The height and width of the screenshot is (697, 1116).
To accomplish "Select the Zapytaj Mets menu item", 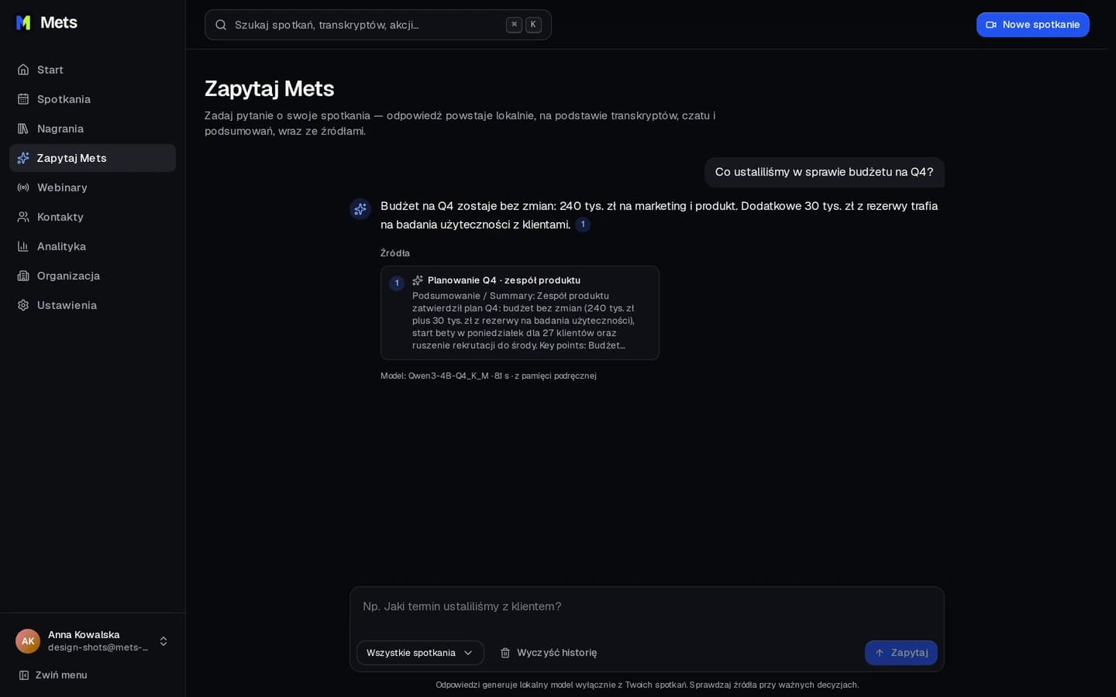I will click(92, 158).
